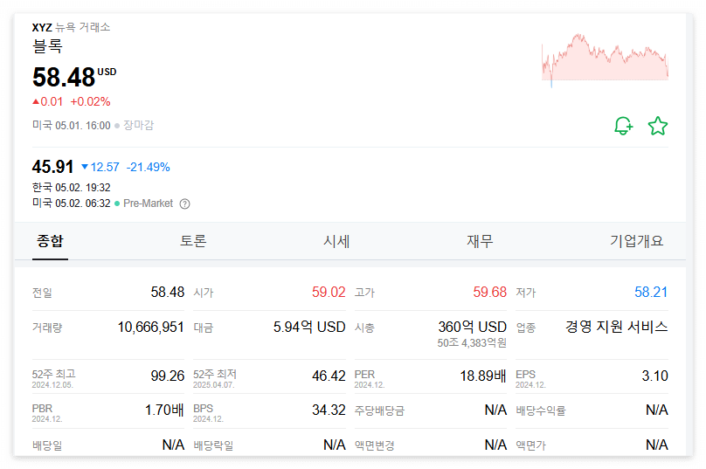Click the XYZ ticker symbol
Viewport: 706px width, 469px height.
click(42, 27)
